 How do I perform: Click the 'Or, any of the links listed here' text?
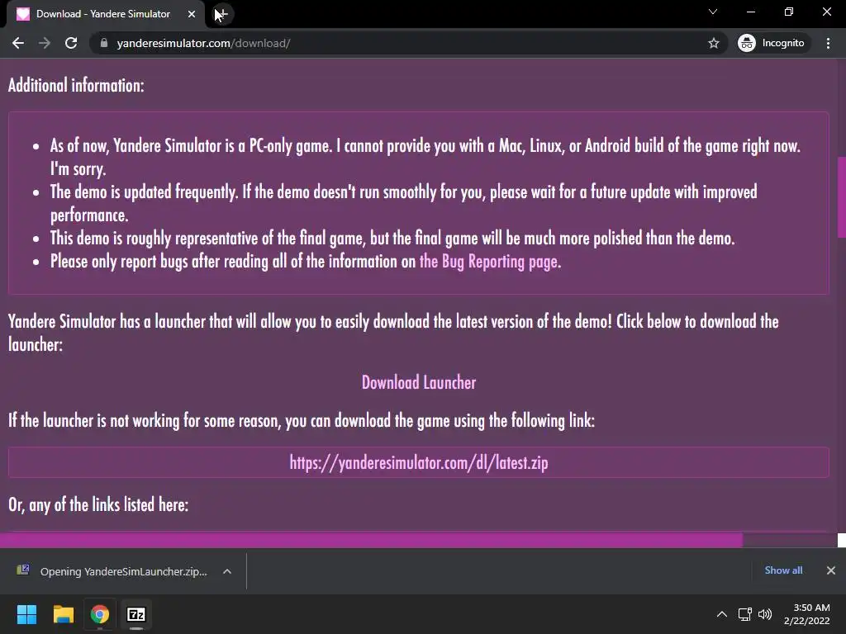(98, 504)
